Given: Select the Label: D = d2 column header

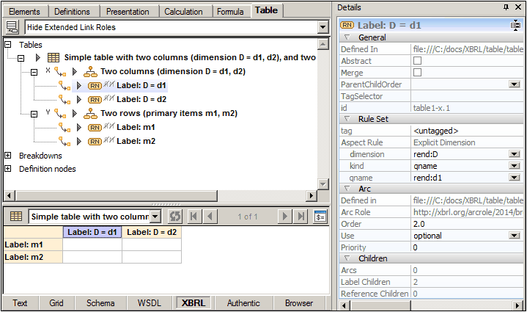Looking at the screenshot, I should point(152,233).
